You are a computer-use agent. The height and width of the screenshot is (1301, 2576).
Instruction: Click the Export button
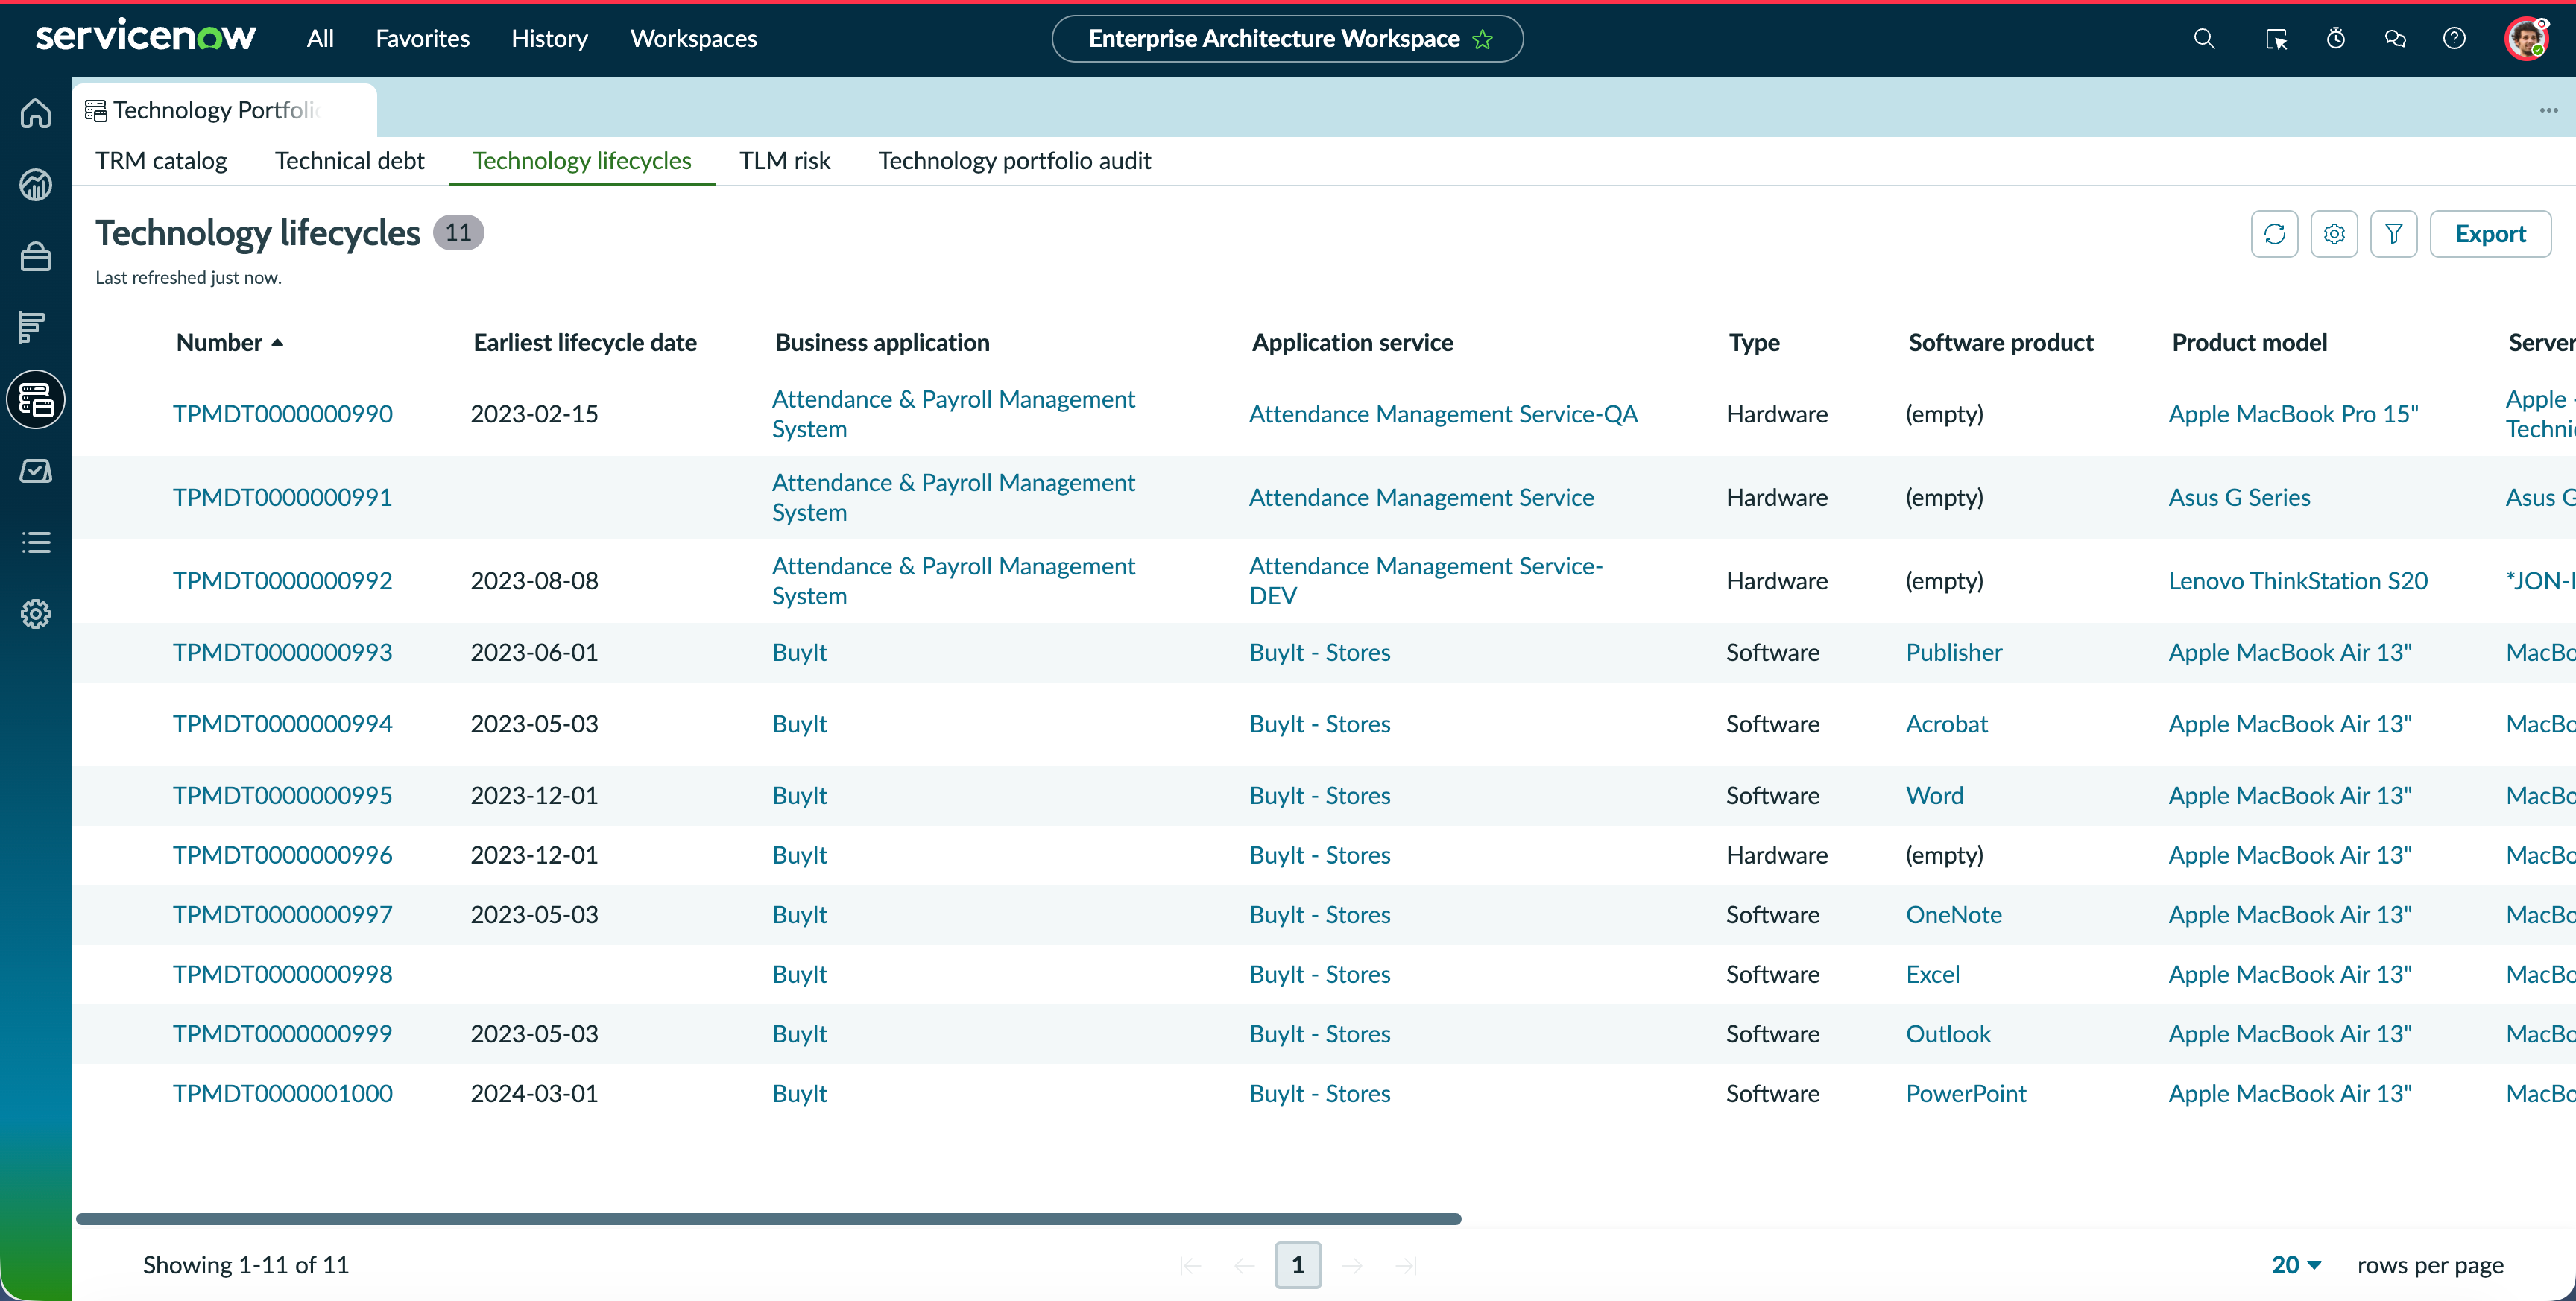2490,234
